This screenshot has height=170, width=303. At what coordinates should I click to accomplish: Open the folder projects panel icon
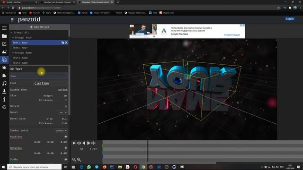point(4,36)
